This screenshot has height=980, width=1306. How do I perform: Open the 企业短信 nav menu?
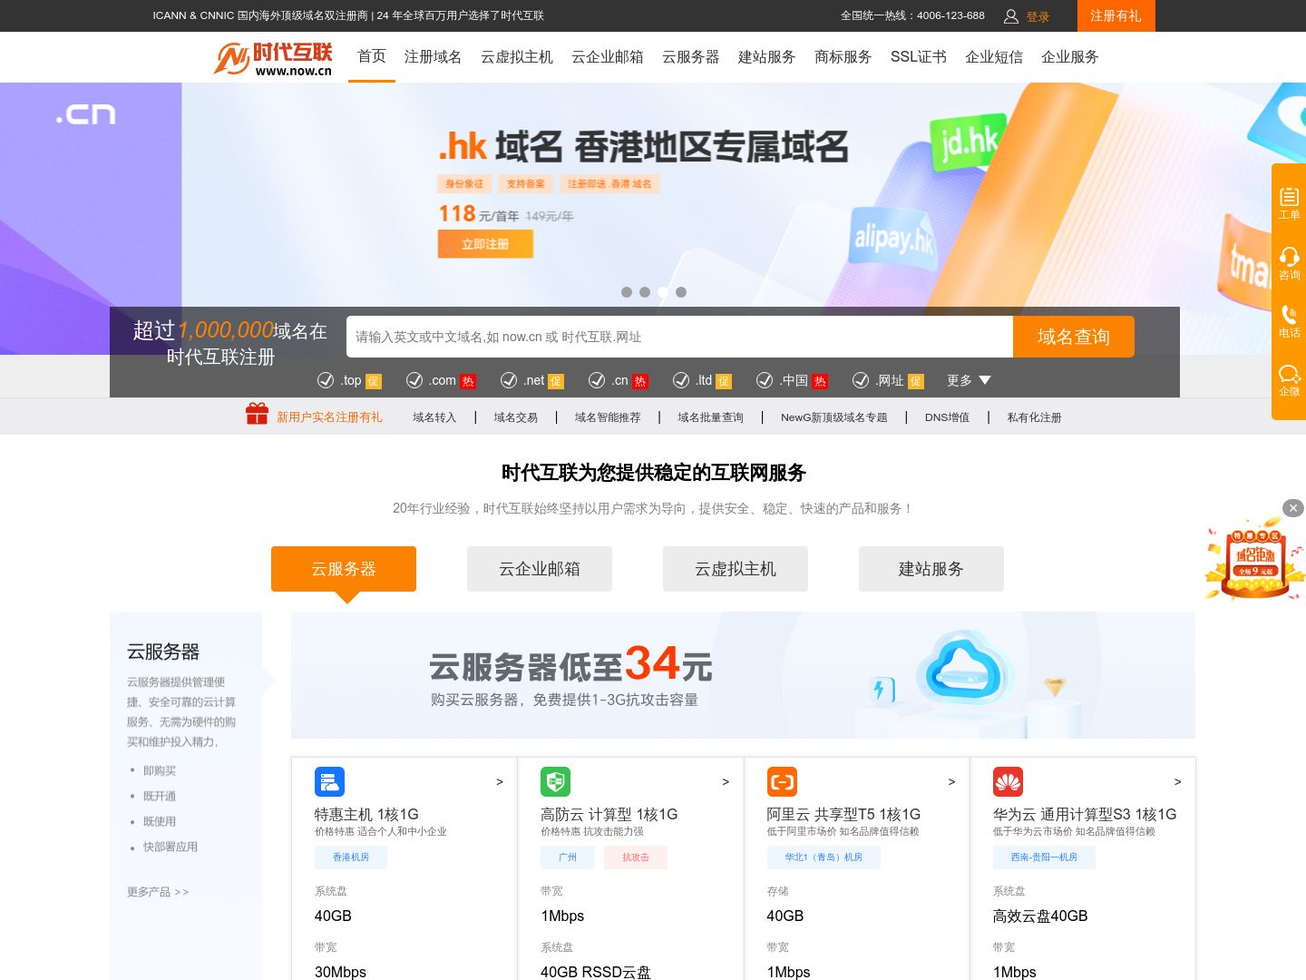994,56
